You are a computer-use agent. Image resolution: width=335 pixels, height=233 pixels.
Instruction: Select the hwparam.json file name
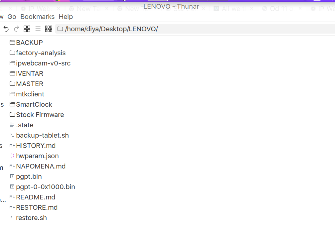37,156
